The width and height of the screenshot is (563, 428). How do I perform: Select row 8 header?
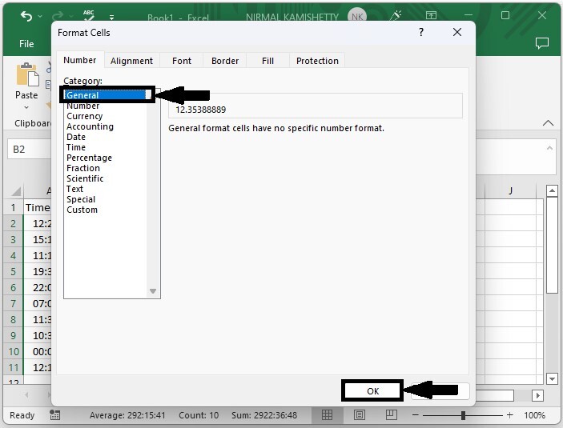(x=13, y=320)
